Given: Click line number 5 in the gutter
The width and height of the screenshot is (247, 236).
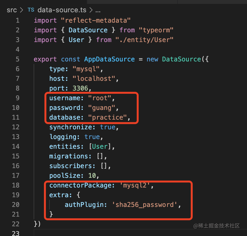Looking at the screenshot, I should (x=17, y=59).
